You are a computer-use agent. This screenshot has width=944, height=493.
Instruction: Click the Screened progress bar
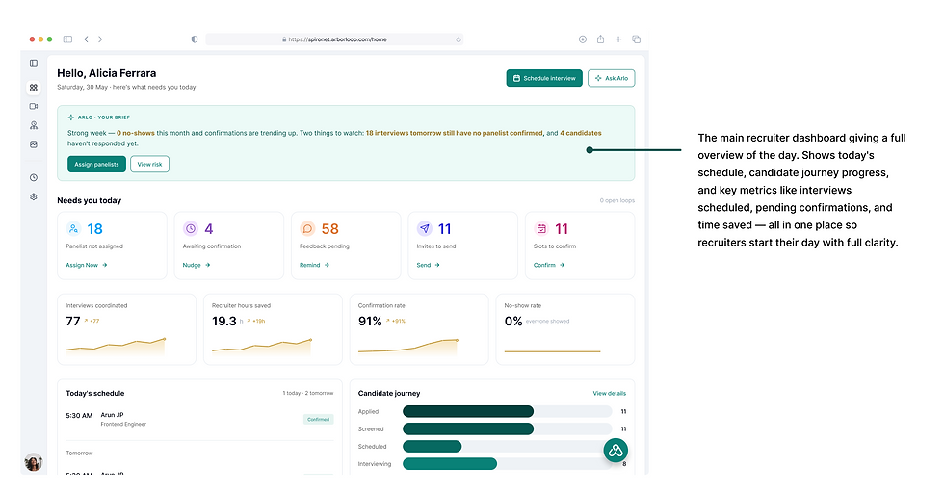pyautogui.click(x=508, y=428)
